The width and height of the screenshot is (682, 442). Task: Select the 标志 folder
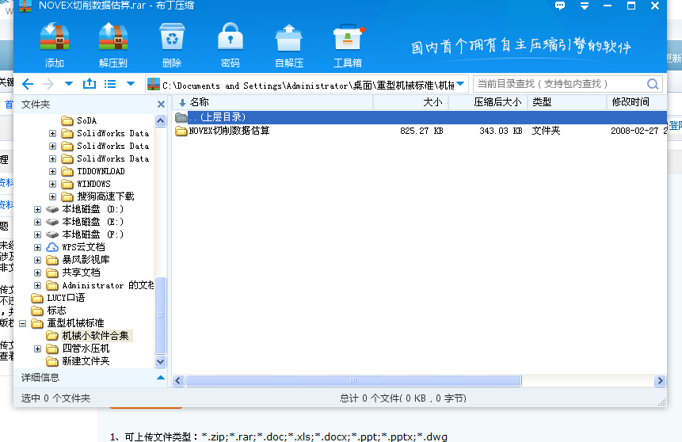[56, 311]
